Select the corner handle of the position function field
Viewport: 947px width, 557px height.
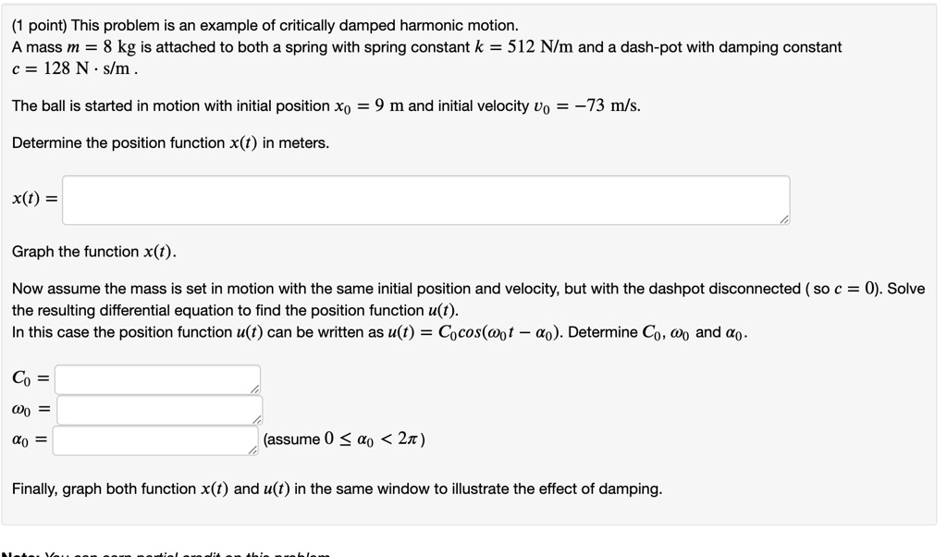784,218
